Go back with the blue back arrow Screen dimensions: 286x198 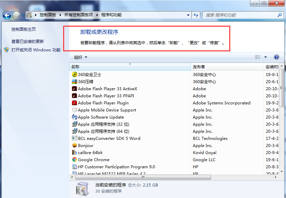click(x=7, y=15)
